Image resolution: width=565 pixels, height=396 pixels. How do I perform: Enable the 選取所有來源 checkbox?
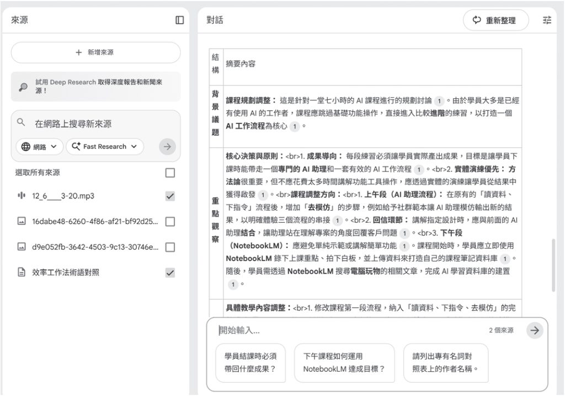point(169,171)
